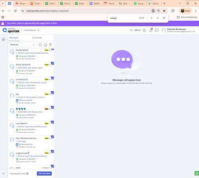The width and height of the screenshot is (199, 178).
Task: Click the page translate icon in address bar
Action: tap(153, 11)
